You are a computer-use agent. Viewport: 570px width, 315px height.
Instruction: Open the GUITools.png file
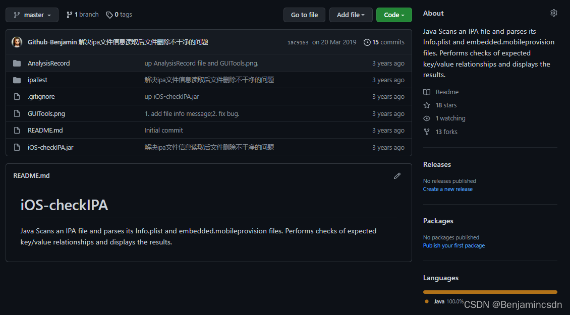[x=46, y=114]
